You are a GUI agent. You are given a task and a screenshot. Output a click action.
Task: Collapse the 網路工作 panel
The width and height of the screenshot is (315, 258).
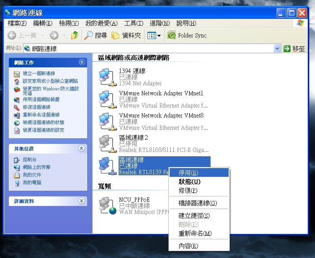pyautogui.click(x=81, y=62)
